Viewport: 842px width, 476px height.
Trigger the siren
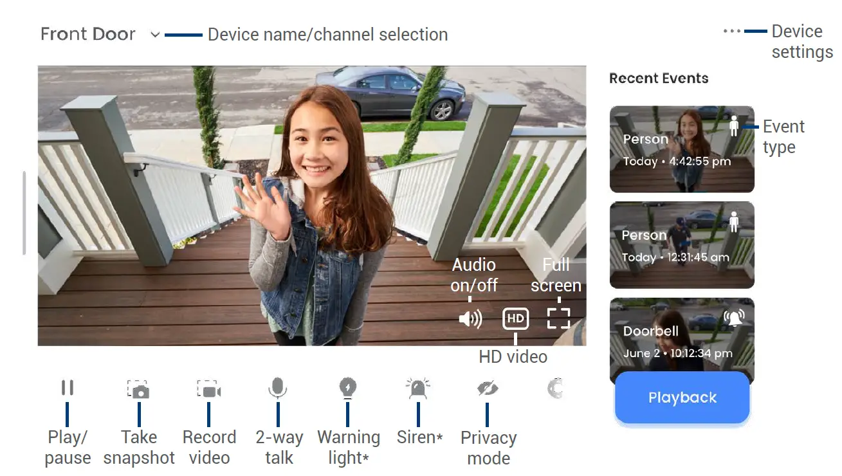tap(418, 387)
